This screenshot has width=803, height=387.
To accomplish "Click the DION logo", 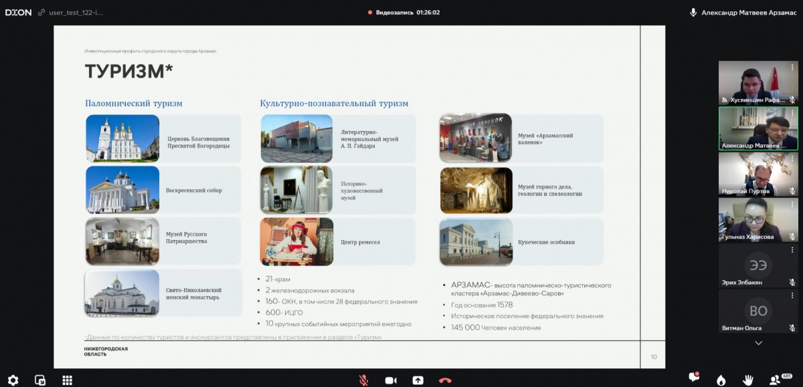I will pos(18,12).
